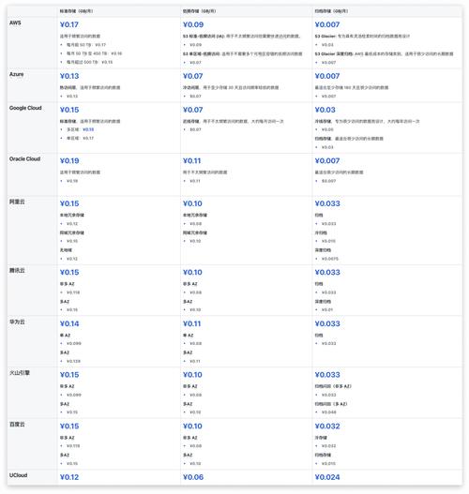The image size is (469, 494).
Task: Select the 华为云 row label
Action: [17, 322]
